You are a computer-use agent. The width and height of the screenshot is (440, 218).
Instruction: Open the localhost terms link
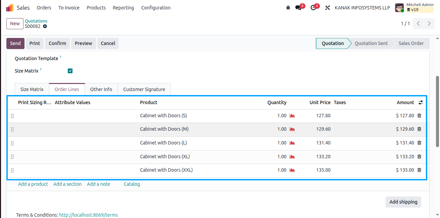point(88,215)
